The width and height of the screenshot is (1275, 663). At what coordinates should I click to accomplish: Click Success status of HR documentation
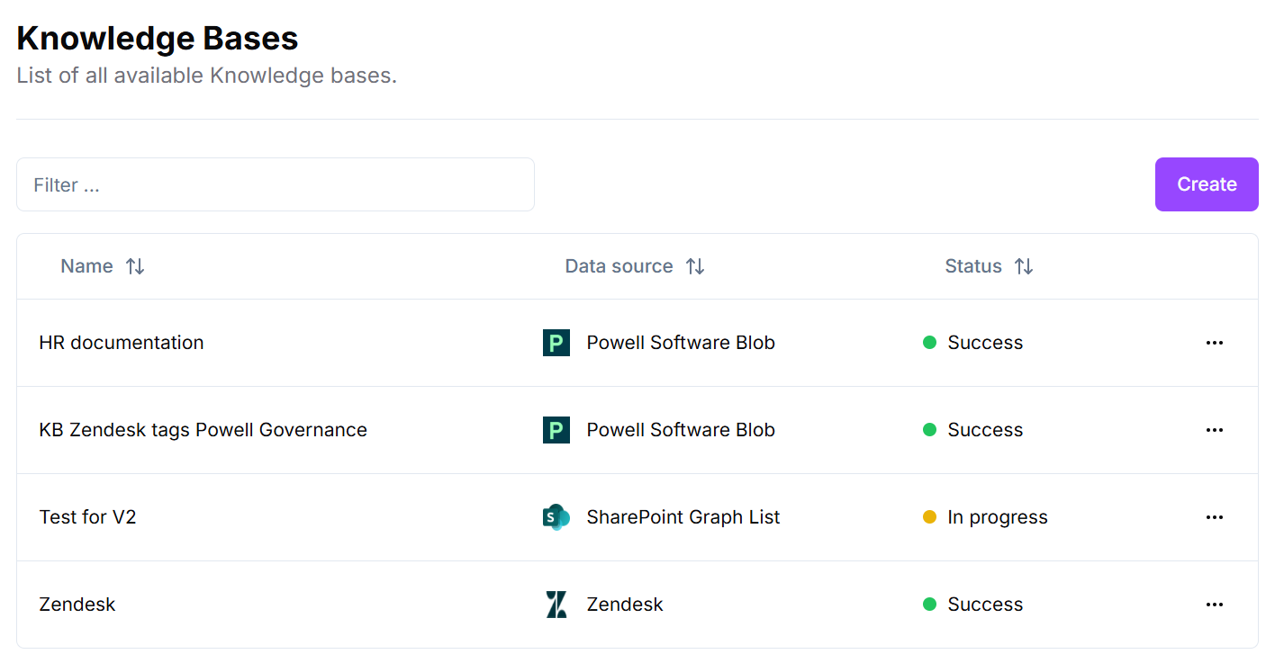point(985,343)
